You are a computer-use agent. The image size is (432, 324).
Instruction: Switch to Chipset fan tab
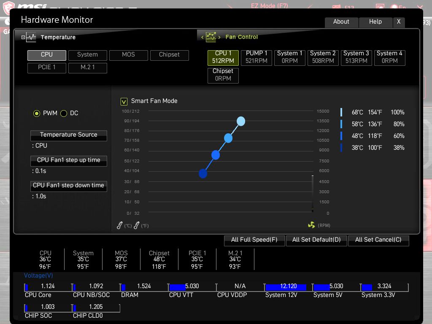coord(223,75)
